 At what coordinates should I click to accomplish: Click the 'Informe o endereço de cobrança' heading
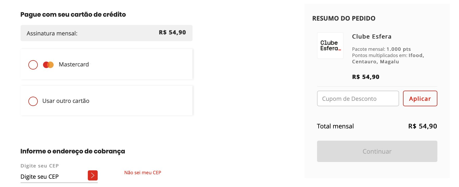point(73,151)
